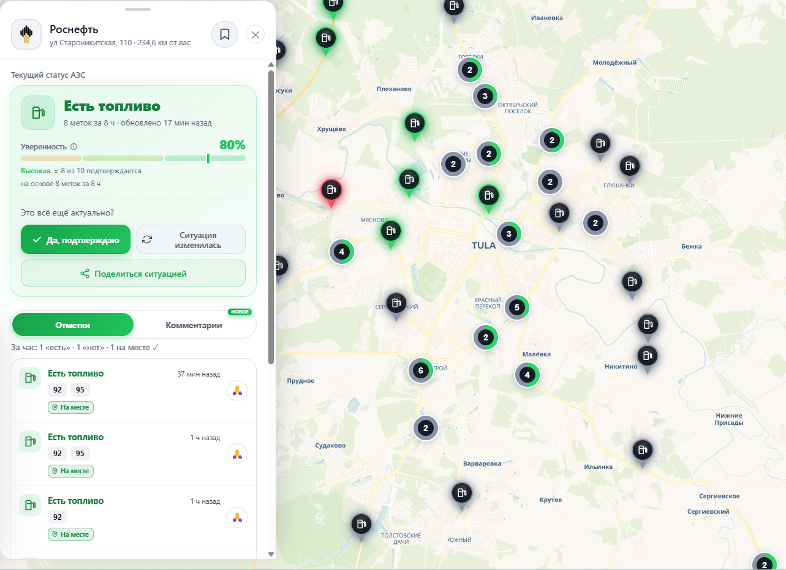This screenshot has width=786, height=570.
Task: Click the fuel pump icon of the entry listing only 92
Action: 29,505
